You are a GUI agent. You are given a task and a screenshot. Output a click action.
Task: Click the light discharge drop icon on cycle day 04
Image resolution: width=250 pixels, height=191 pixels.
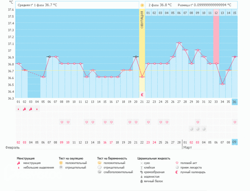(x=37, y=109)
